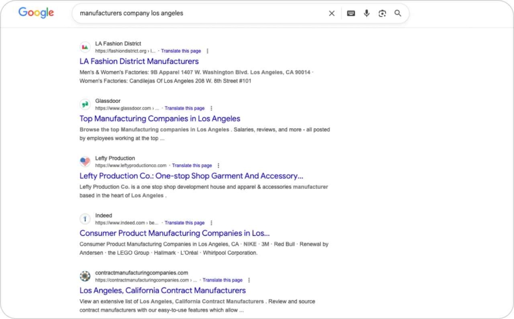Translate the Glassdoor page
This screenshot has width=514, height=319.
[x=185, y=108]
